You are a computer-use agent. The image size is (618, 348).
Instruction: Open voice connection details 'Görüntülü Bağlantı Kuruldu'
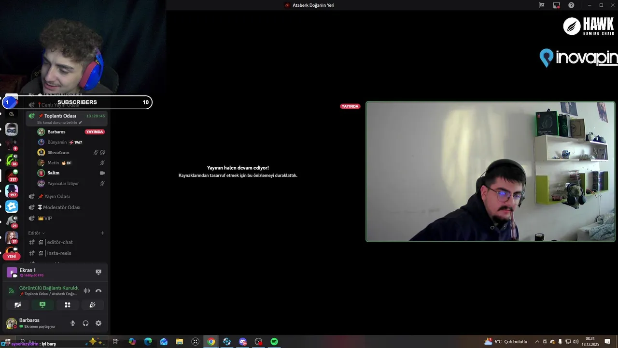49,288
